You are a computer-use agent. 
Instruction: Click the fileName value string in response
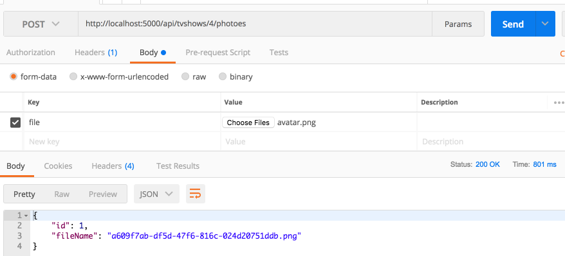point(204,236)
